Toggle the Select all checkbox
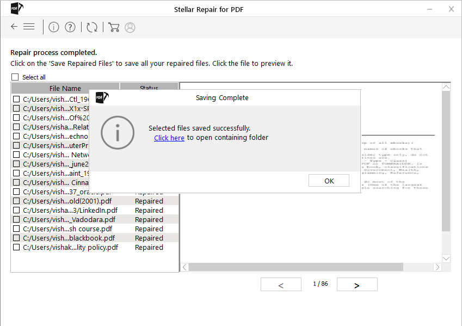This screenshot has height=326, width=462. [15, 77]
